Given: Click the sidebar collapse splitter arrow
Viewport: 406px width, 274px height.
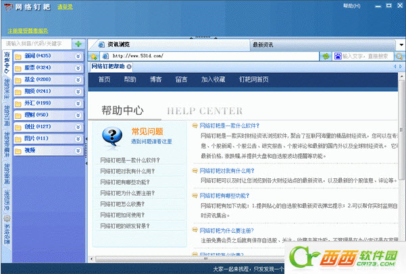Looking at the screenshot, I should [x=86, y=151].
